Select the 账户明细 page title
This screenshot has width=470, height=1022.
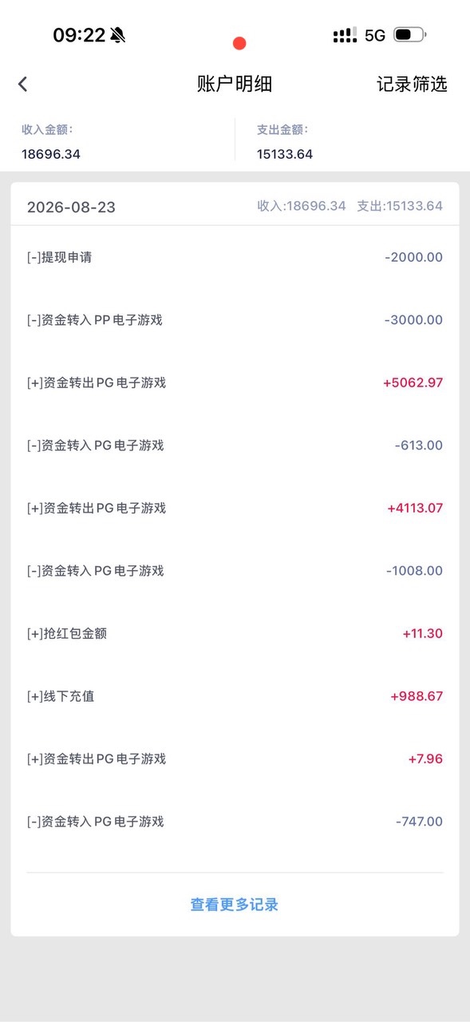coord(235,84)
